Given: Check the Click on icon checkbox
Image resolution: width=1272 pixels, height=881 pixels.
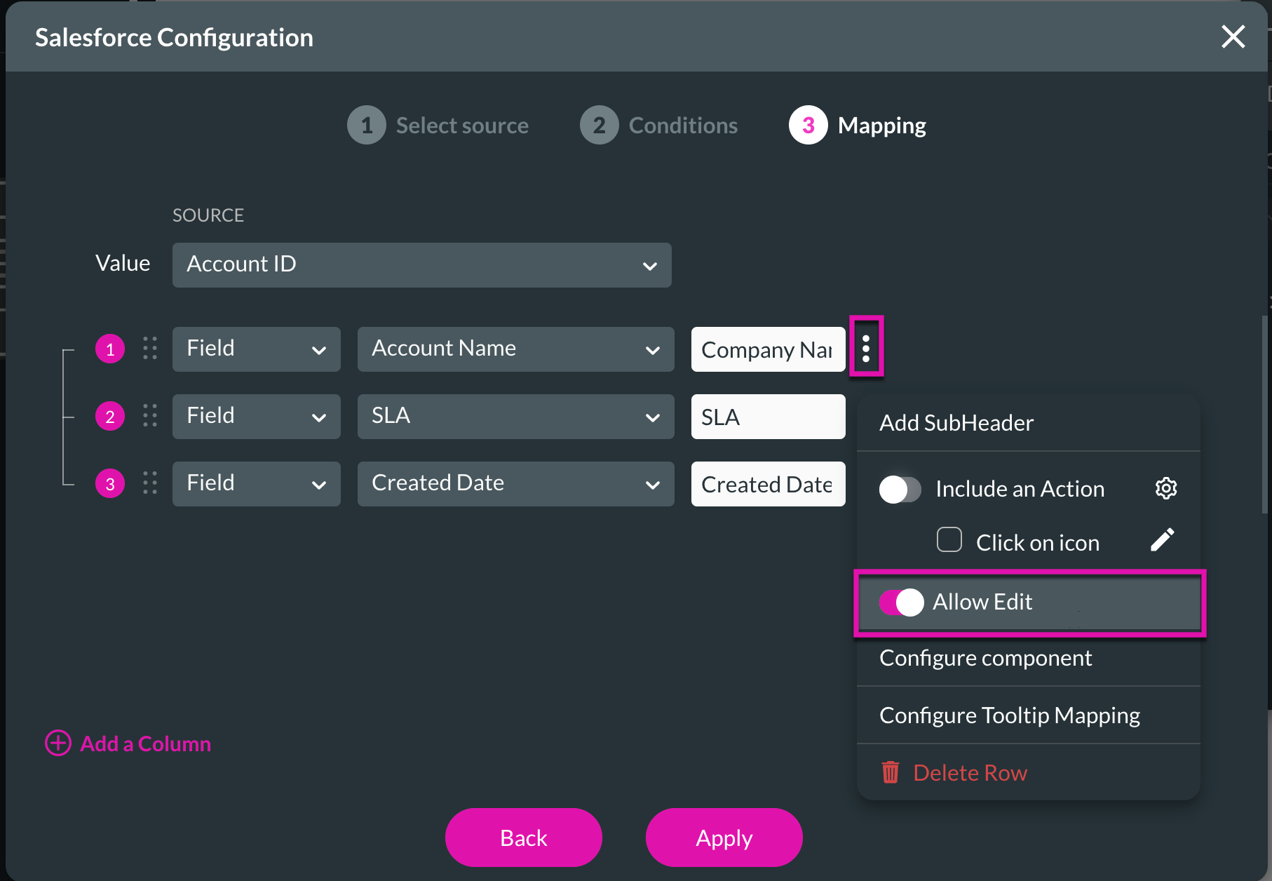Looking at the screenshot, I should 949,540.
